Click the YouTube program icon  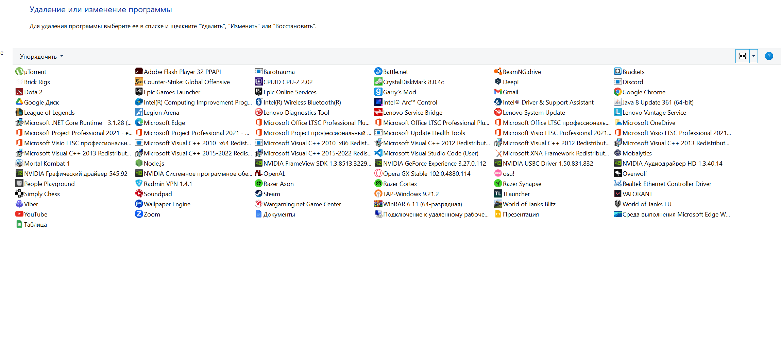[19, 214]
